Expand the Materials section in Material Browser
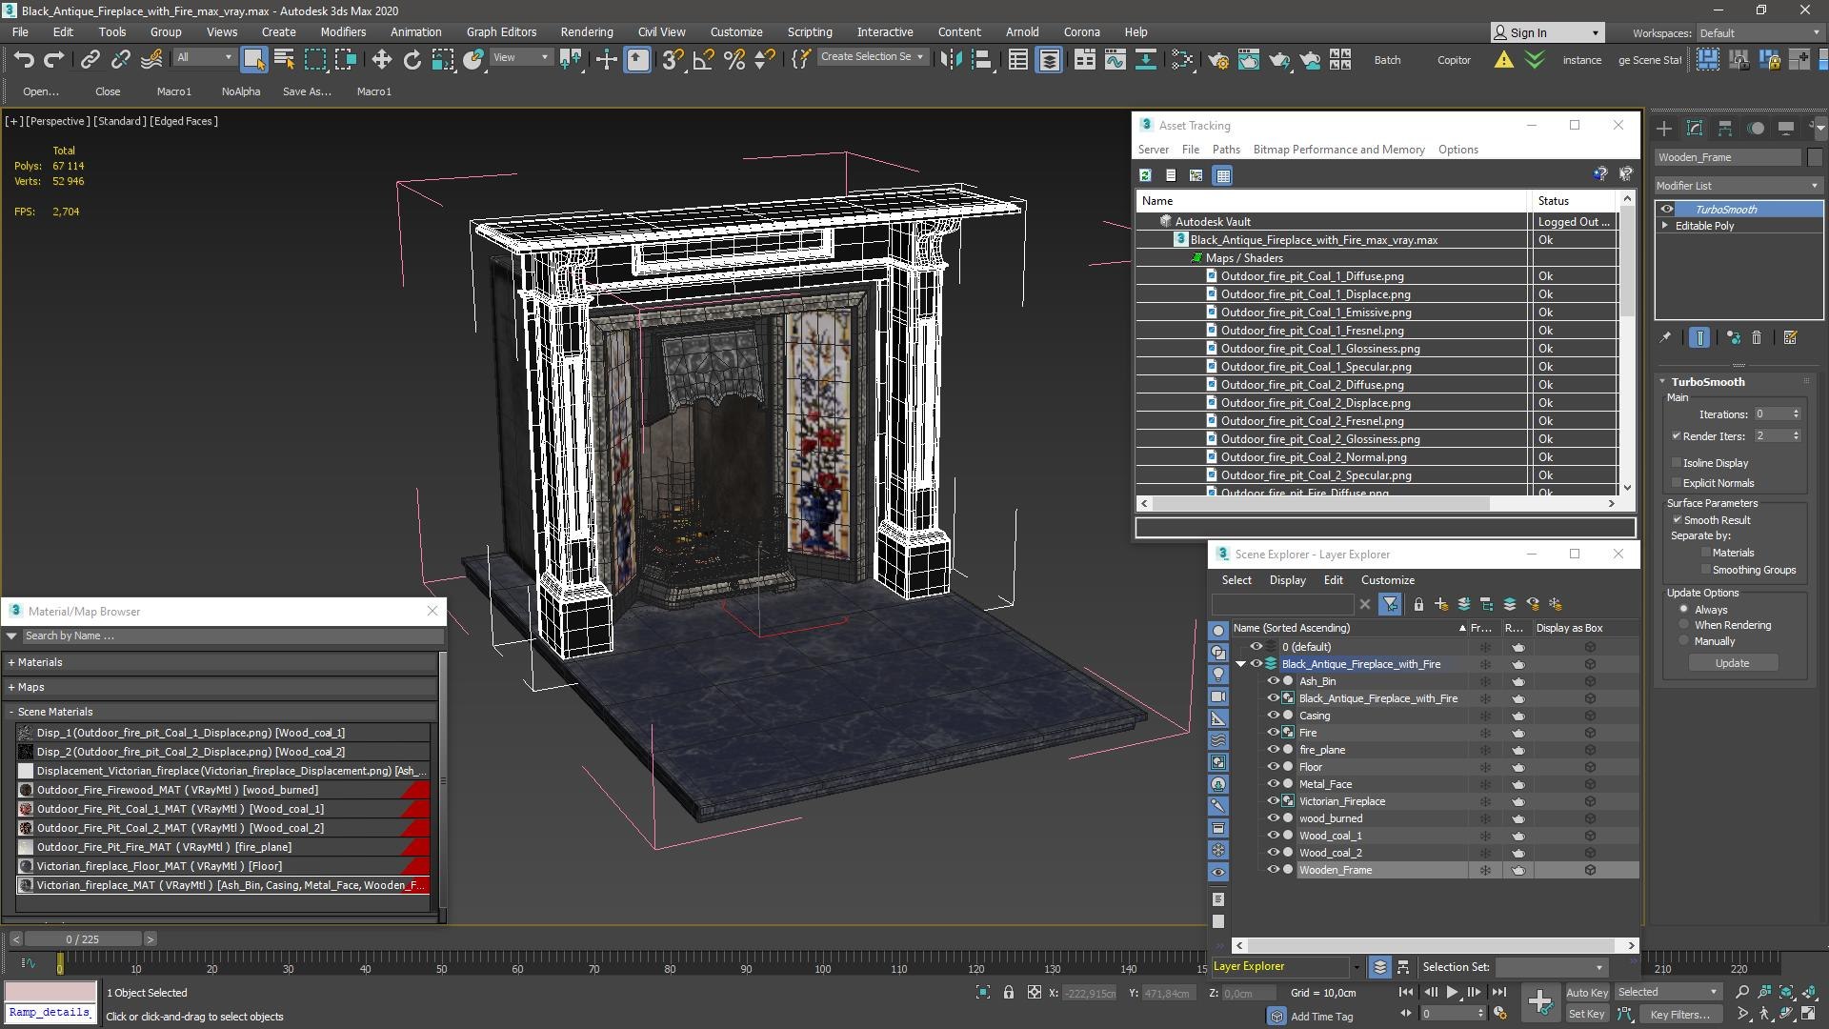Screen dimensions: 1829x1029 pyautogui.click(x=11, y=662)
